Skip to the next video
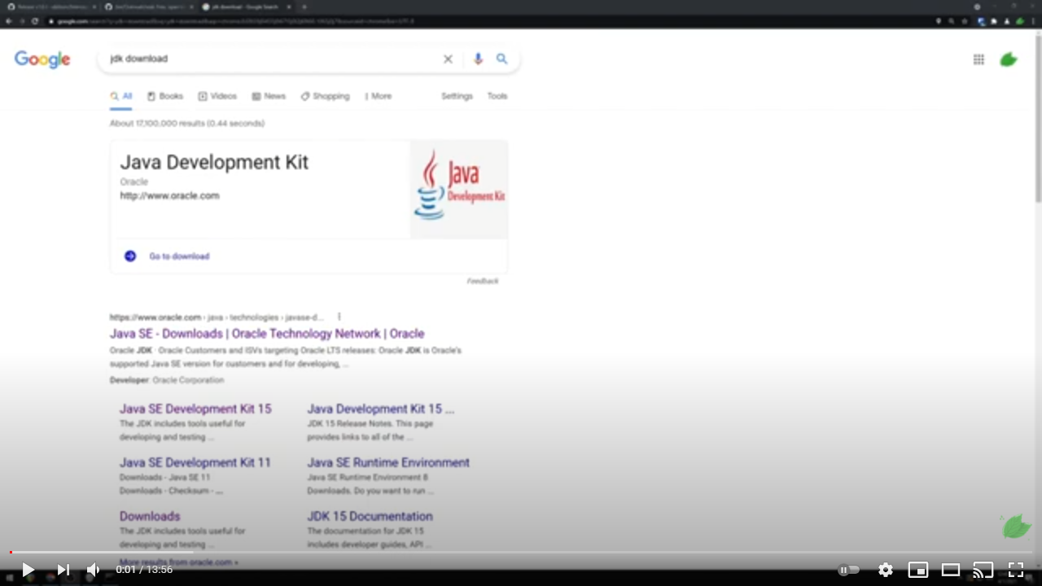 (x=63, y=570)
